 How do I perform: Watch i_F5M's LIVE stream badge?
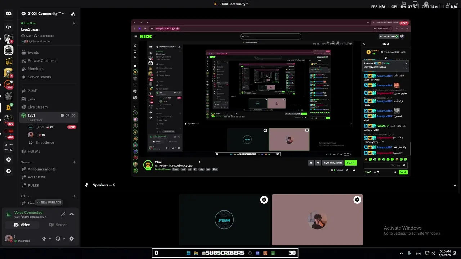[72, 127]
